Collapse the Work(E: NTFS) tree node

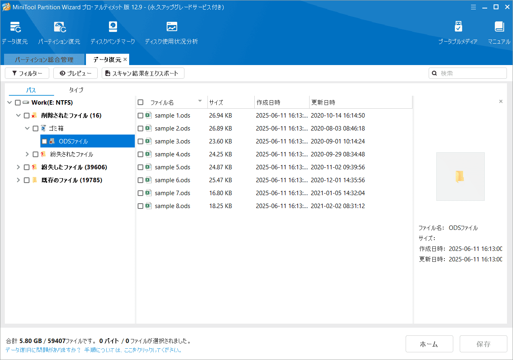9,103
